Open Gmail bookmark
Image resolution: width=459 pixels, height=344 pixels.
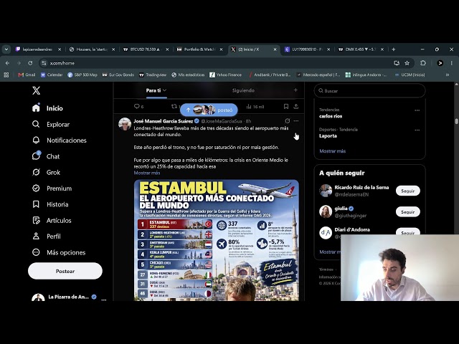[x=27, y=75]
